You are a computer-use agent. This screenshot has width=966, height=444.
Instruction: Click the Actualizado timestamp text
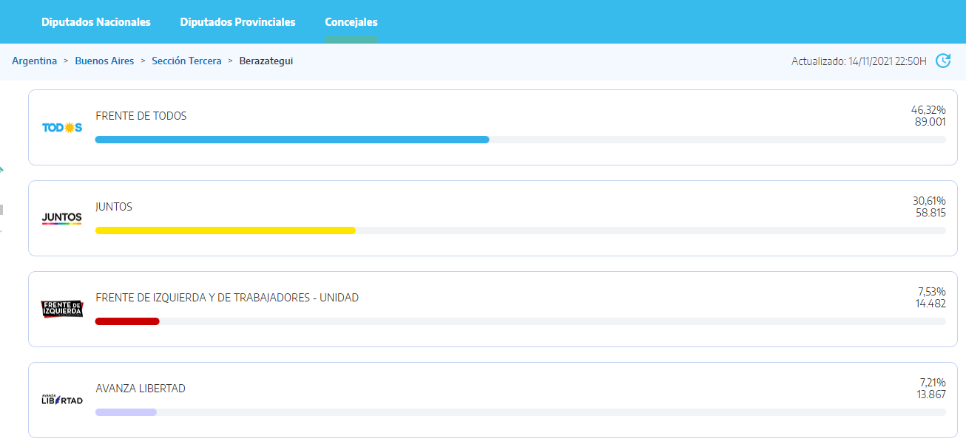[859, 61]
